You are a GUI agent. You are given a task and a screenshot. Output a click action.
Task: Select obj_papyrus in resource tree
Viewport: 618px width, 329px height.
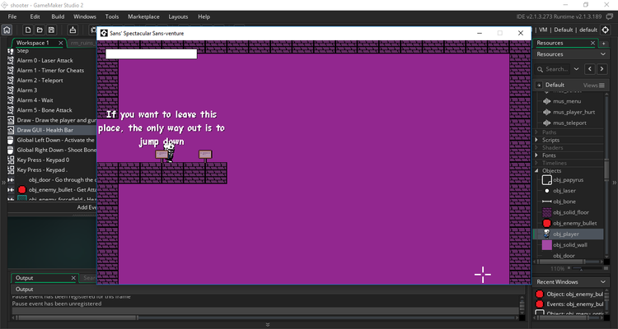[568, 180]
